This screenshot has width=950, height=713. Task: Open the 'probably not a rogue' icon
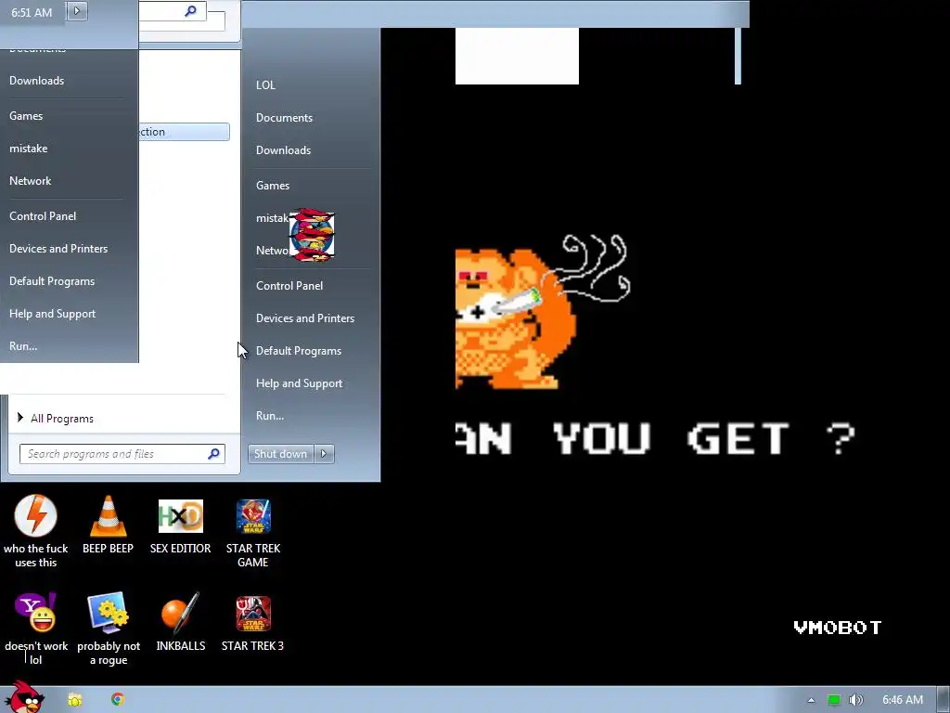(x=109, y=613)
